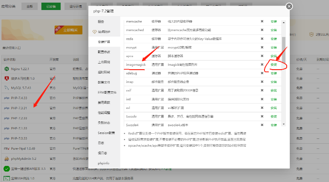Install the intl extension
The width and height of the screenshot is (329, 182).
[274, 99]
